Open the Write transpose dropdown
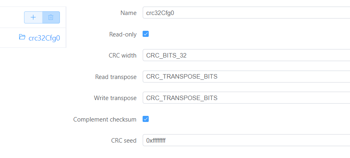Viewport: 350px width, 158px height. 246,98
